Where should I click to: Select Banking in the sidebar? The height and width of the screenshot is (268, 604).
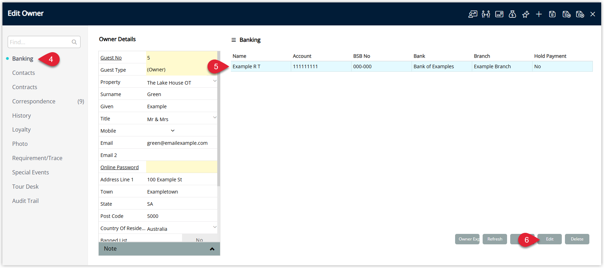pyautogui.click(x=23, y=58)
